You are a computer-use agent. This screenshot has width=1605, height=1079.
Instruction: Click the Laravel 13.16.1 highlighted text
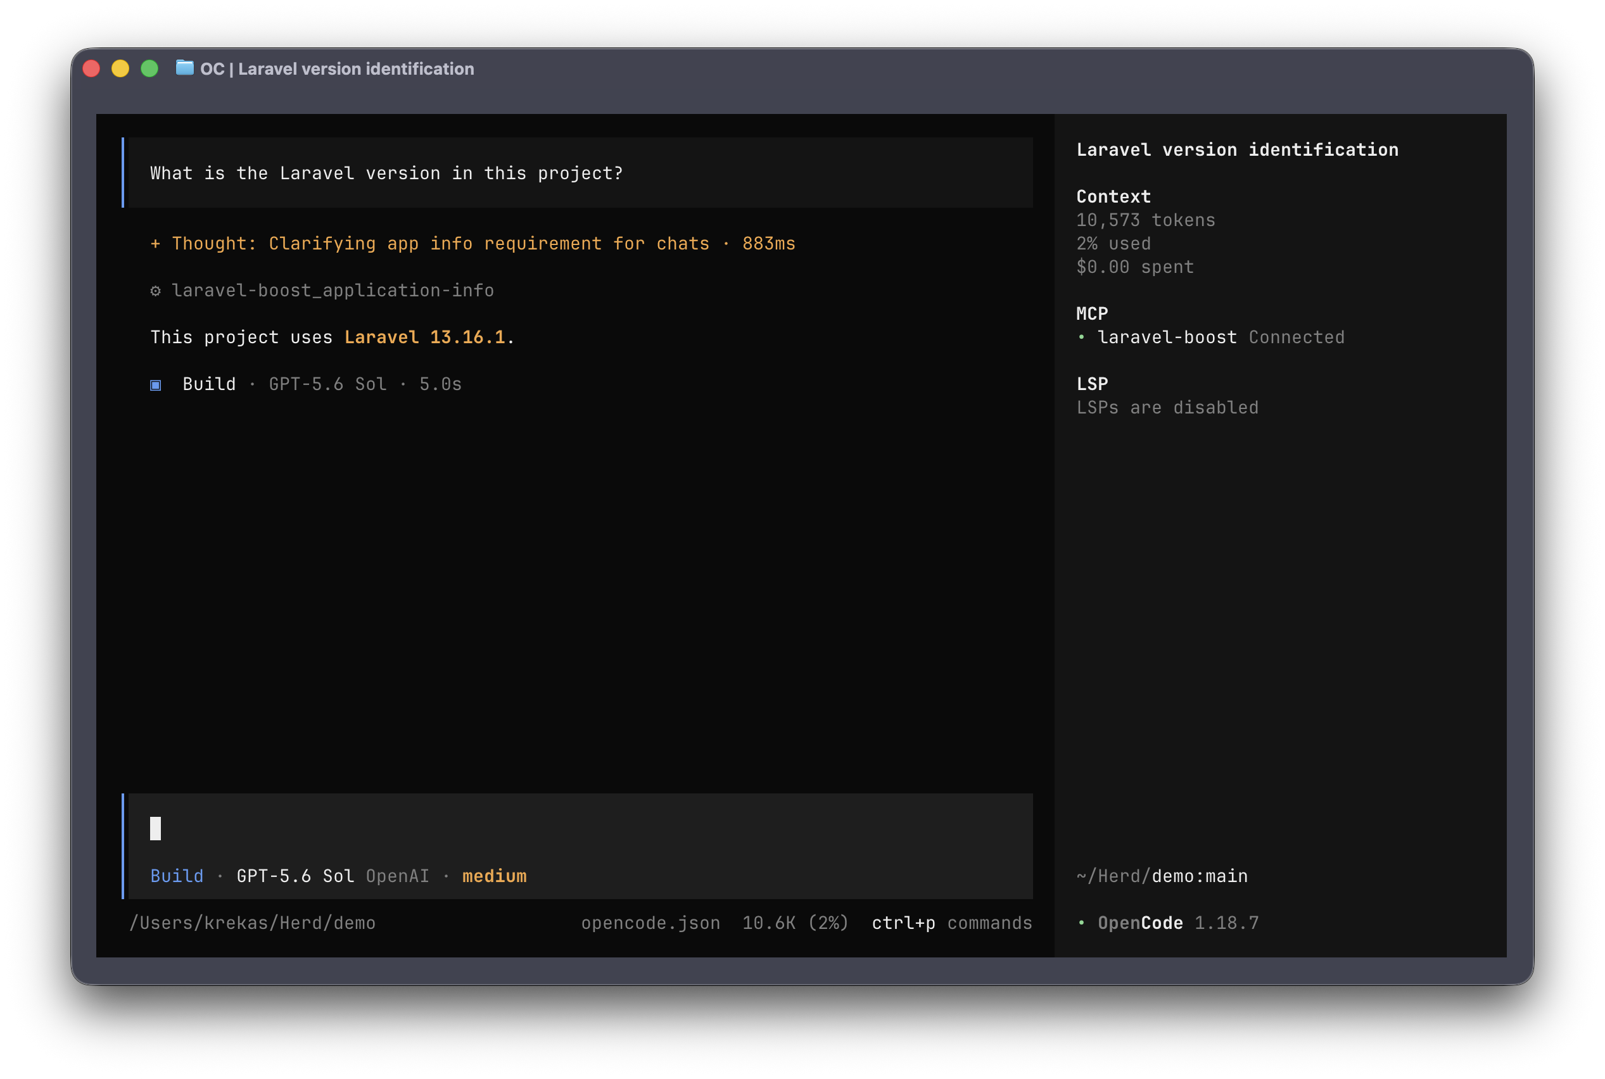tap(424, 337)
